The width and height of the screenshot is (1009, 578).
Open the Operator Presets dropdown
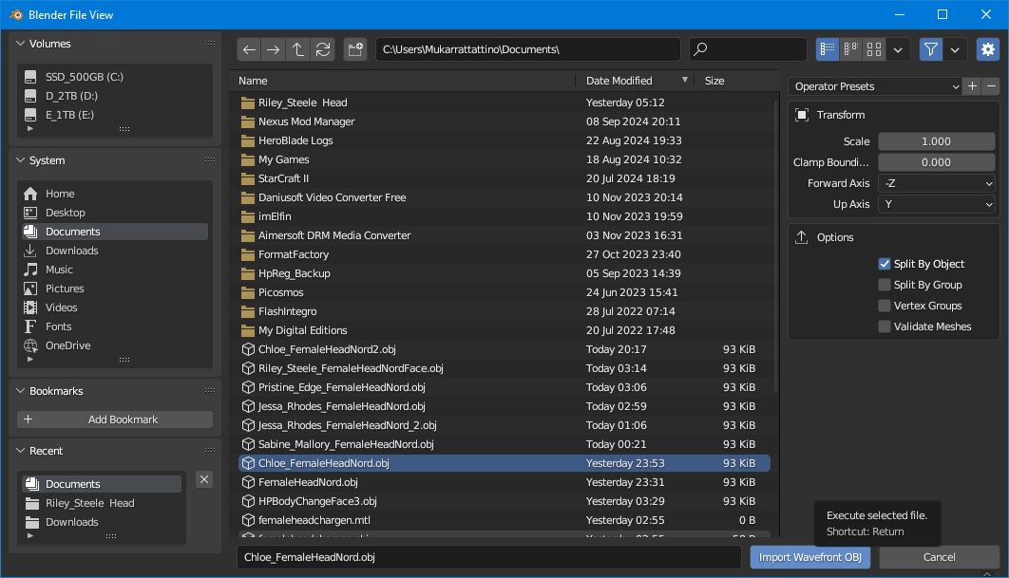[x=876, y=86]
